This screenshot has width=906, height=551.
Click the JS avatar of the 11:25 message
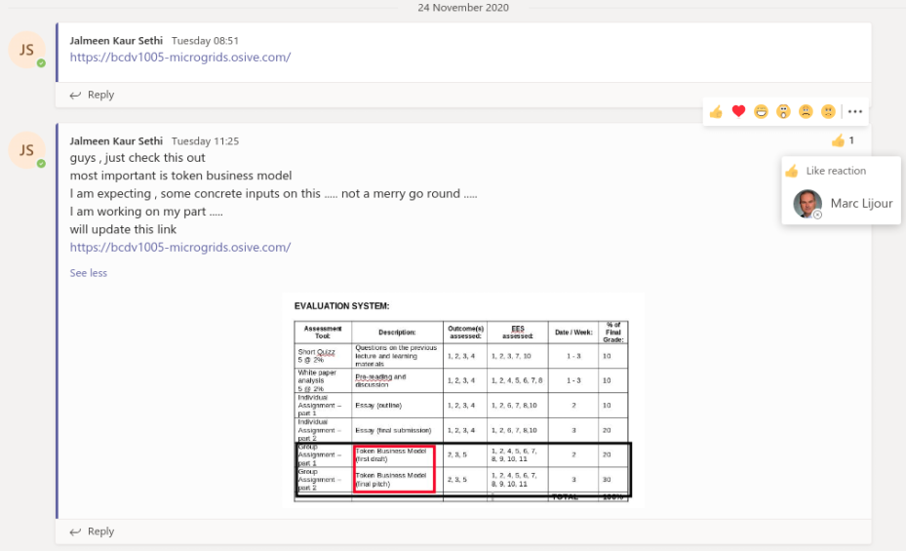tap(26, 150)
